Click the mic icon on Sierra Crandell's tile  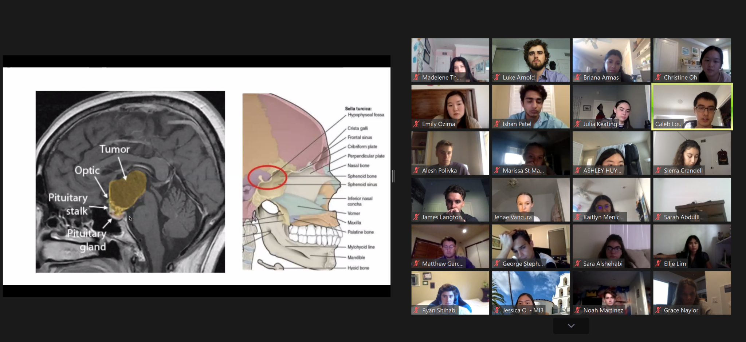(x=658, y=170)
